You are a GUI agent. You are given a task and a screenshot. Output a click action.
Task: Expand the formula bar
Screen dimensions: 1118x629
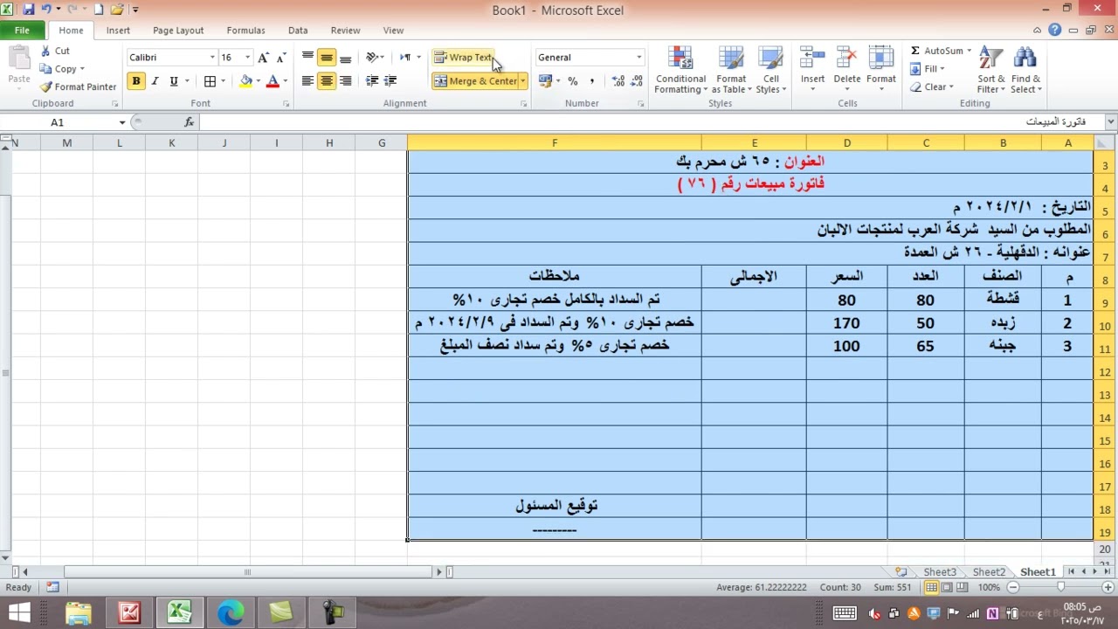[x=1111, y=122]
